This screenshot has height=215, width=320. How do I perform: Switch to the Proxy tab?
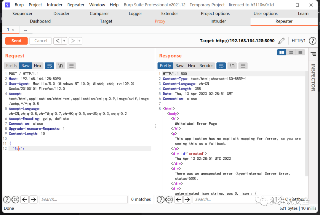(160, 21)
